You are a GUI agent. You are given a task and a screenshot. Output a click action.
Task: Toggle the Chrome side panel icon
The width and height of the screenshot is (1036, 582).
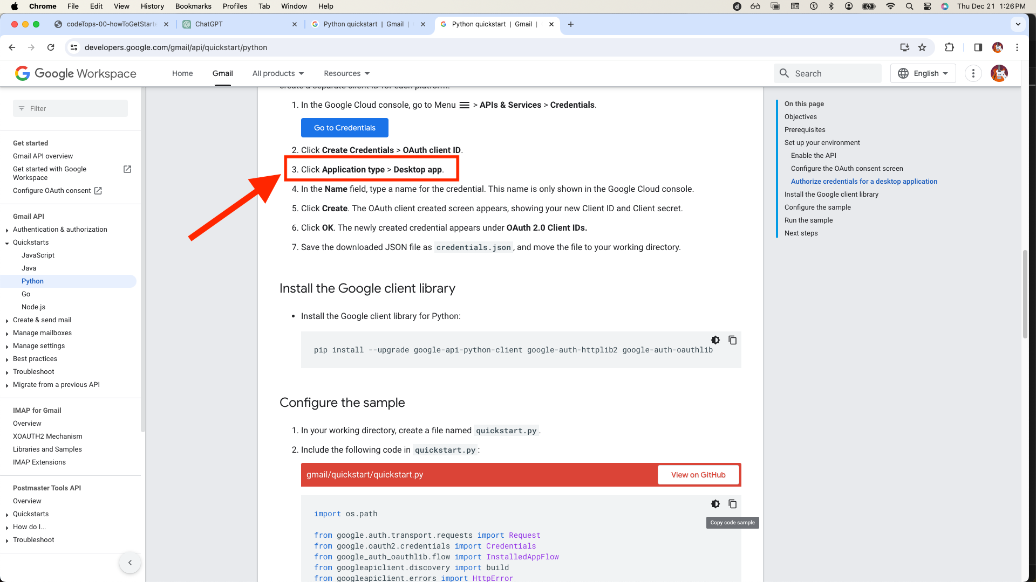(x=978, y=47)
